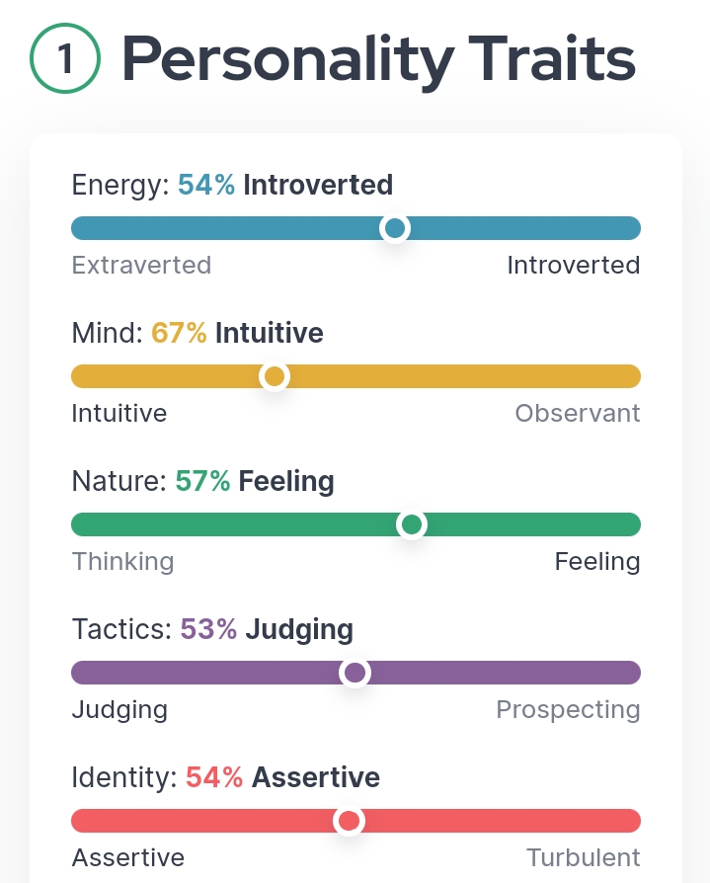Viewport: 710px width, 883px height.
Task: Click the blue Energy slider handle
Action: click(x=395, y=228)
